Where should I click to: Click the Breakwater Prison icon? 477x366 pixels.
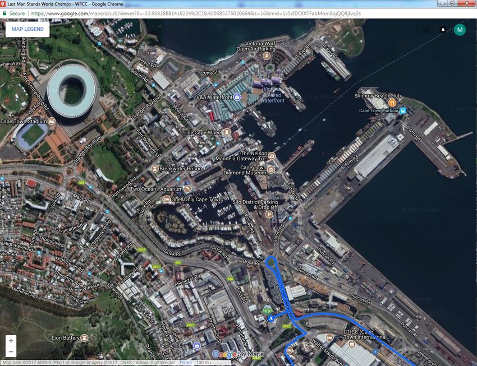pyautogui.click(x=155, y=169)
